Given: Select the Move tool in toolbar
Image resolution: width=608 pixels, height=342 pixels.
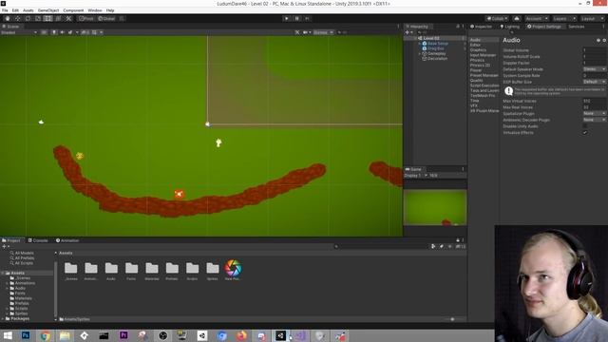Looking at the screenshot, I should coord(17,19).
